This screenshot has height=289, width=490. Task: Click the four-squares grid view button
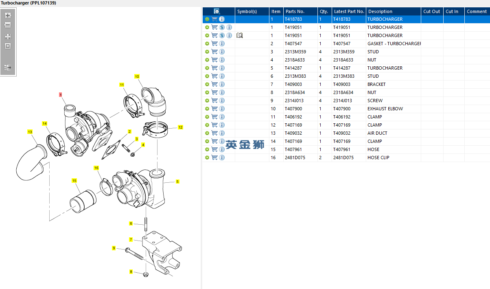point(8,36)
